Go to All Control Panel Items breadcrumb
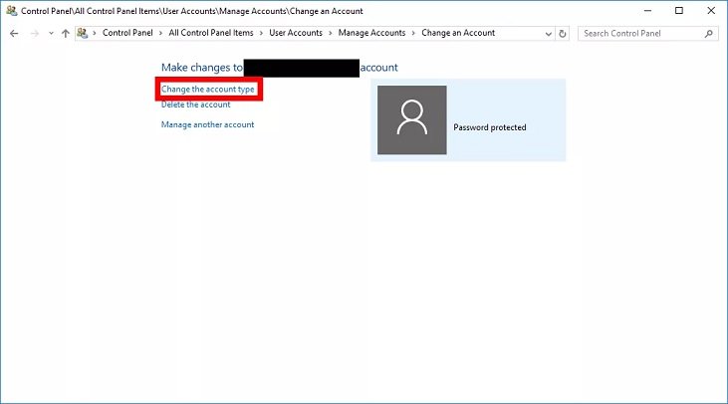The height and width of the screenshot is (404, 728). 210,33
